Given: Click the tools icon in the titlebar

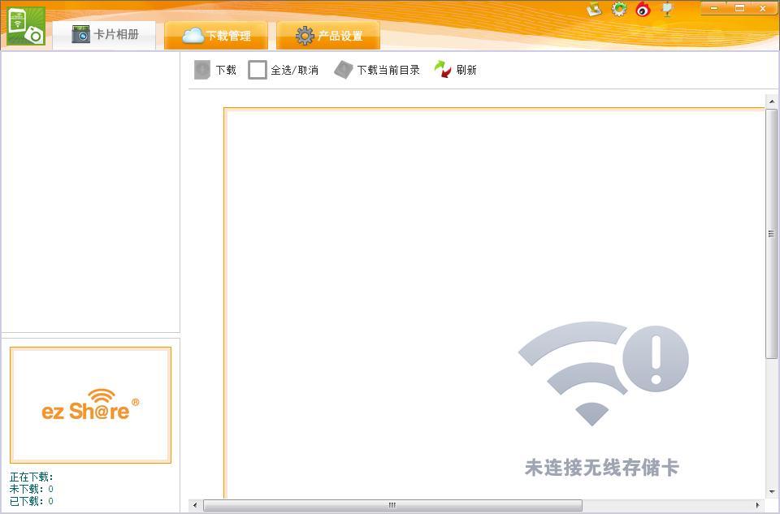Looking at the screenshot, I should pyautogui.click(x=593, y=11).
